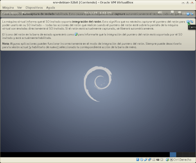196x163 pixels.
Task: Click the optical disc status icon
Action: [x=142, y=159]
